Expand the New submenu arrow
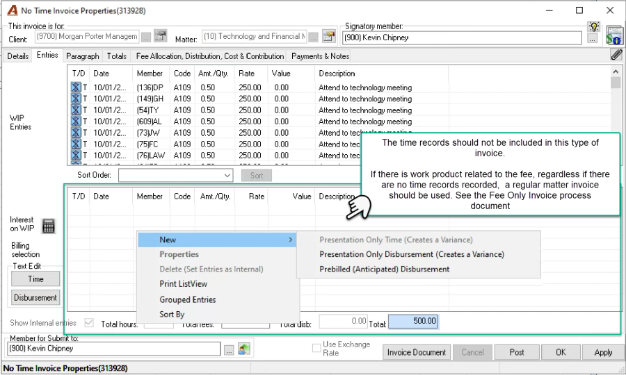The width and height of the screenshot is (626, 375). [x=290, y=240]
